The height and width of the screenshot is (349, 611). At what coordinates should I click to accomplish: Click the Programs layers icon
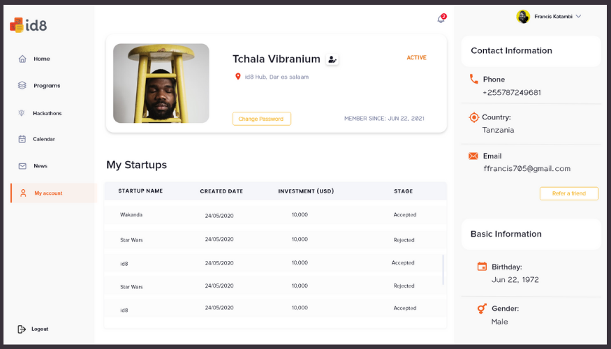(22, 85)
